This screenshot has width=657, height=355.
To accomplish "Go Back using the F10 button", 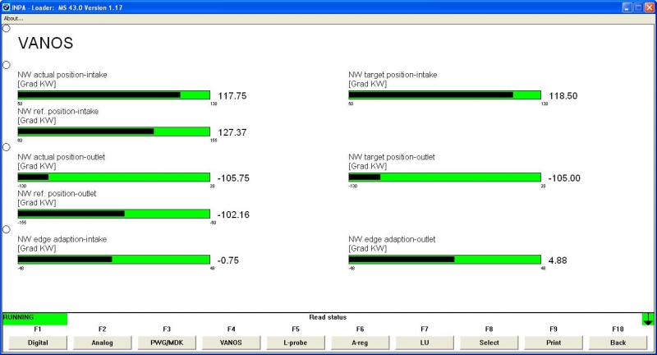I will tap(618, 343).
